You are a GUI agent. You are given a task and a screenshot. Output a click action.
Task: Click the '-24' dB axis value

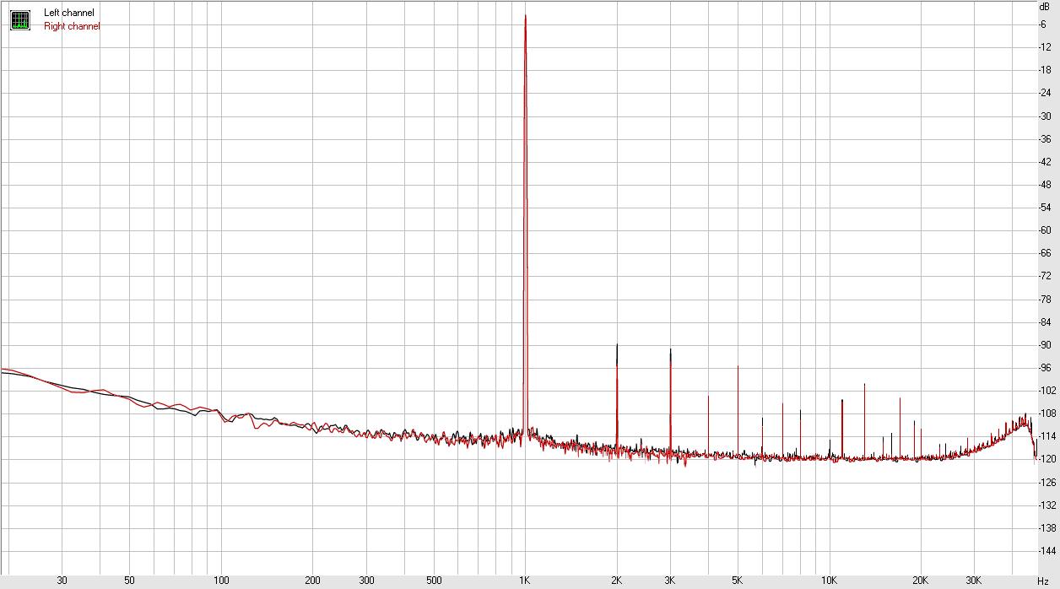click(x=1045, y=93)
